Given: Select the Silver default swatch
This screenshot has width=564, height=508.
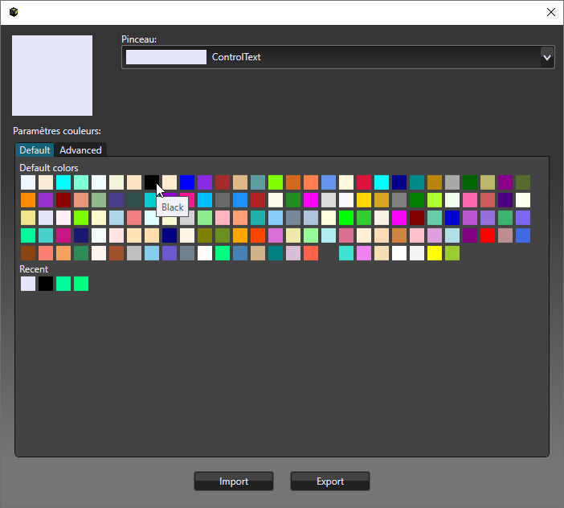Looking at the screenshot, I should click(x=134, y=253).
